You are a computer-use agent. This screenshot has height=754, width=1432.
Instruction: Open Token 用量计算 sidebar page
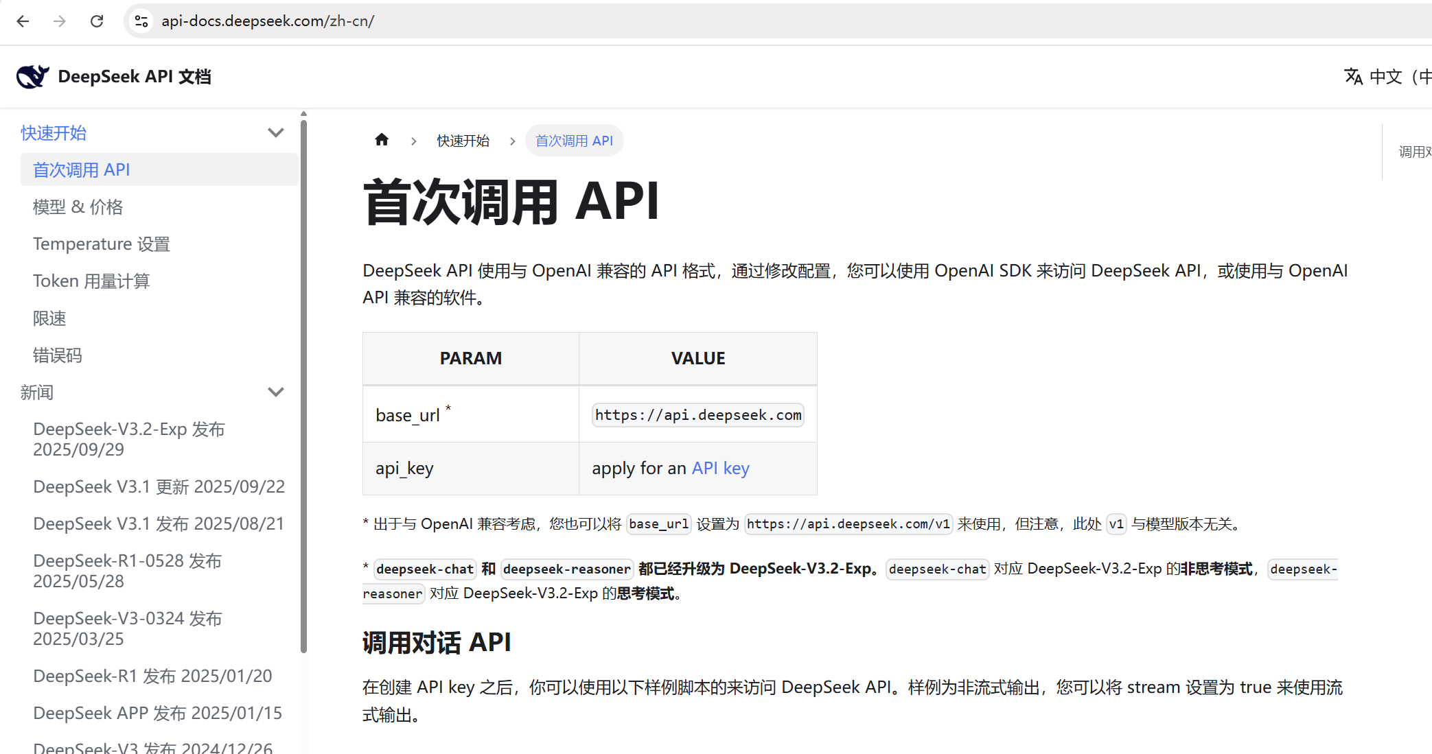pyautogui.click(x=91, y=281)
